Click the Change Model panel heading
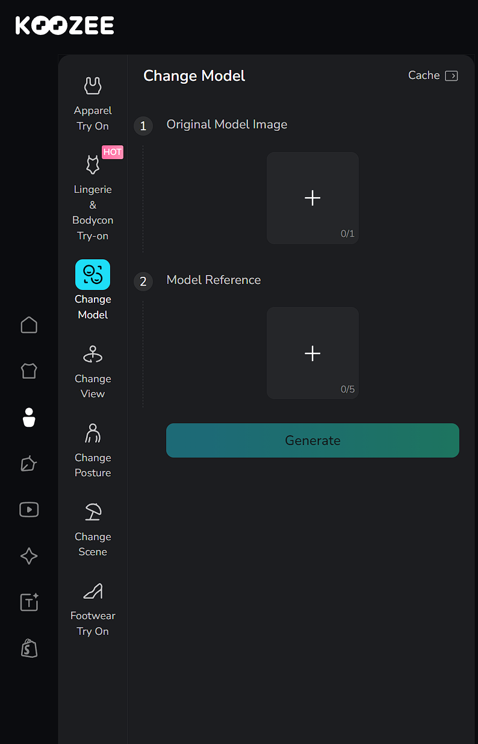The width and height of the screenshot is (478, 744). [194, 75]
